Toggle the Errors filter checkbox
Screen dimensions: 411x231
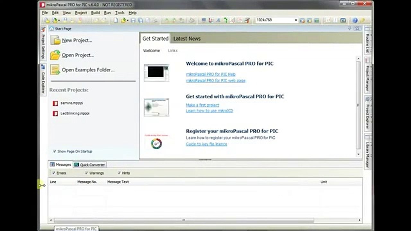click(54, 173)
